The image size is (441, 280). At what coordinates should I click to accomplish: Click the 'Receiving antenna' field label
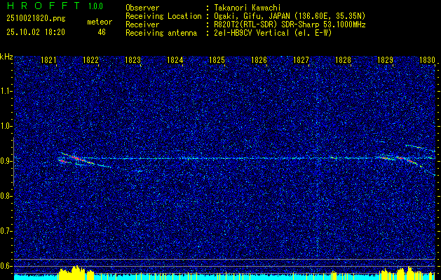click(161, 33)
